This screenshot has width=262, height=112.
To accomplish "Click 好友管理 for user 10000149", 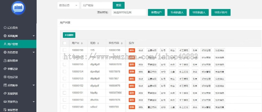I will pos(206,107).
